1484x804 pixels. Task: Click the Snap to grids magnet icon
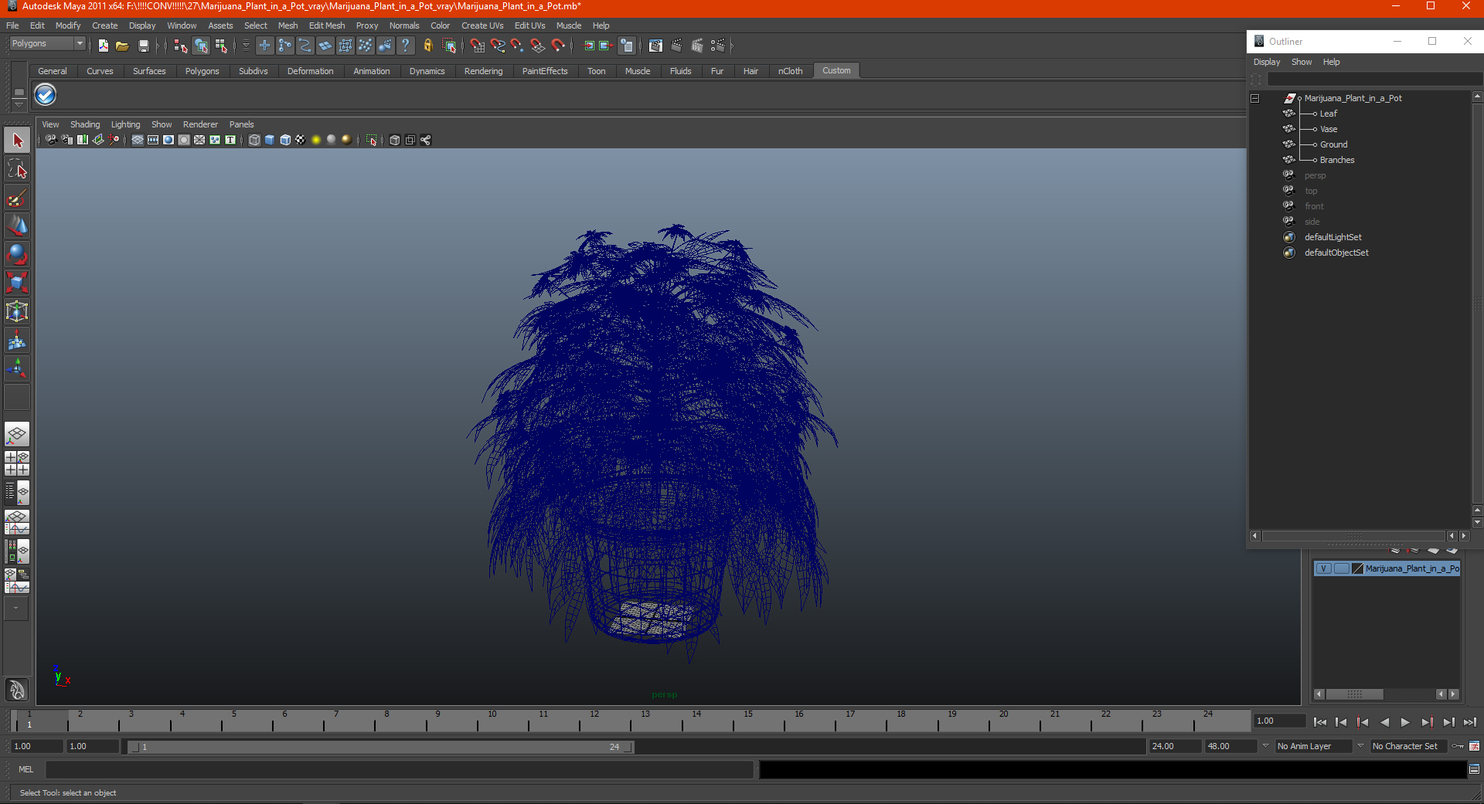point(478,46)
